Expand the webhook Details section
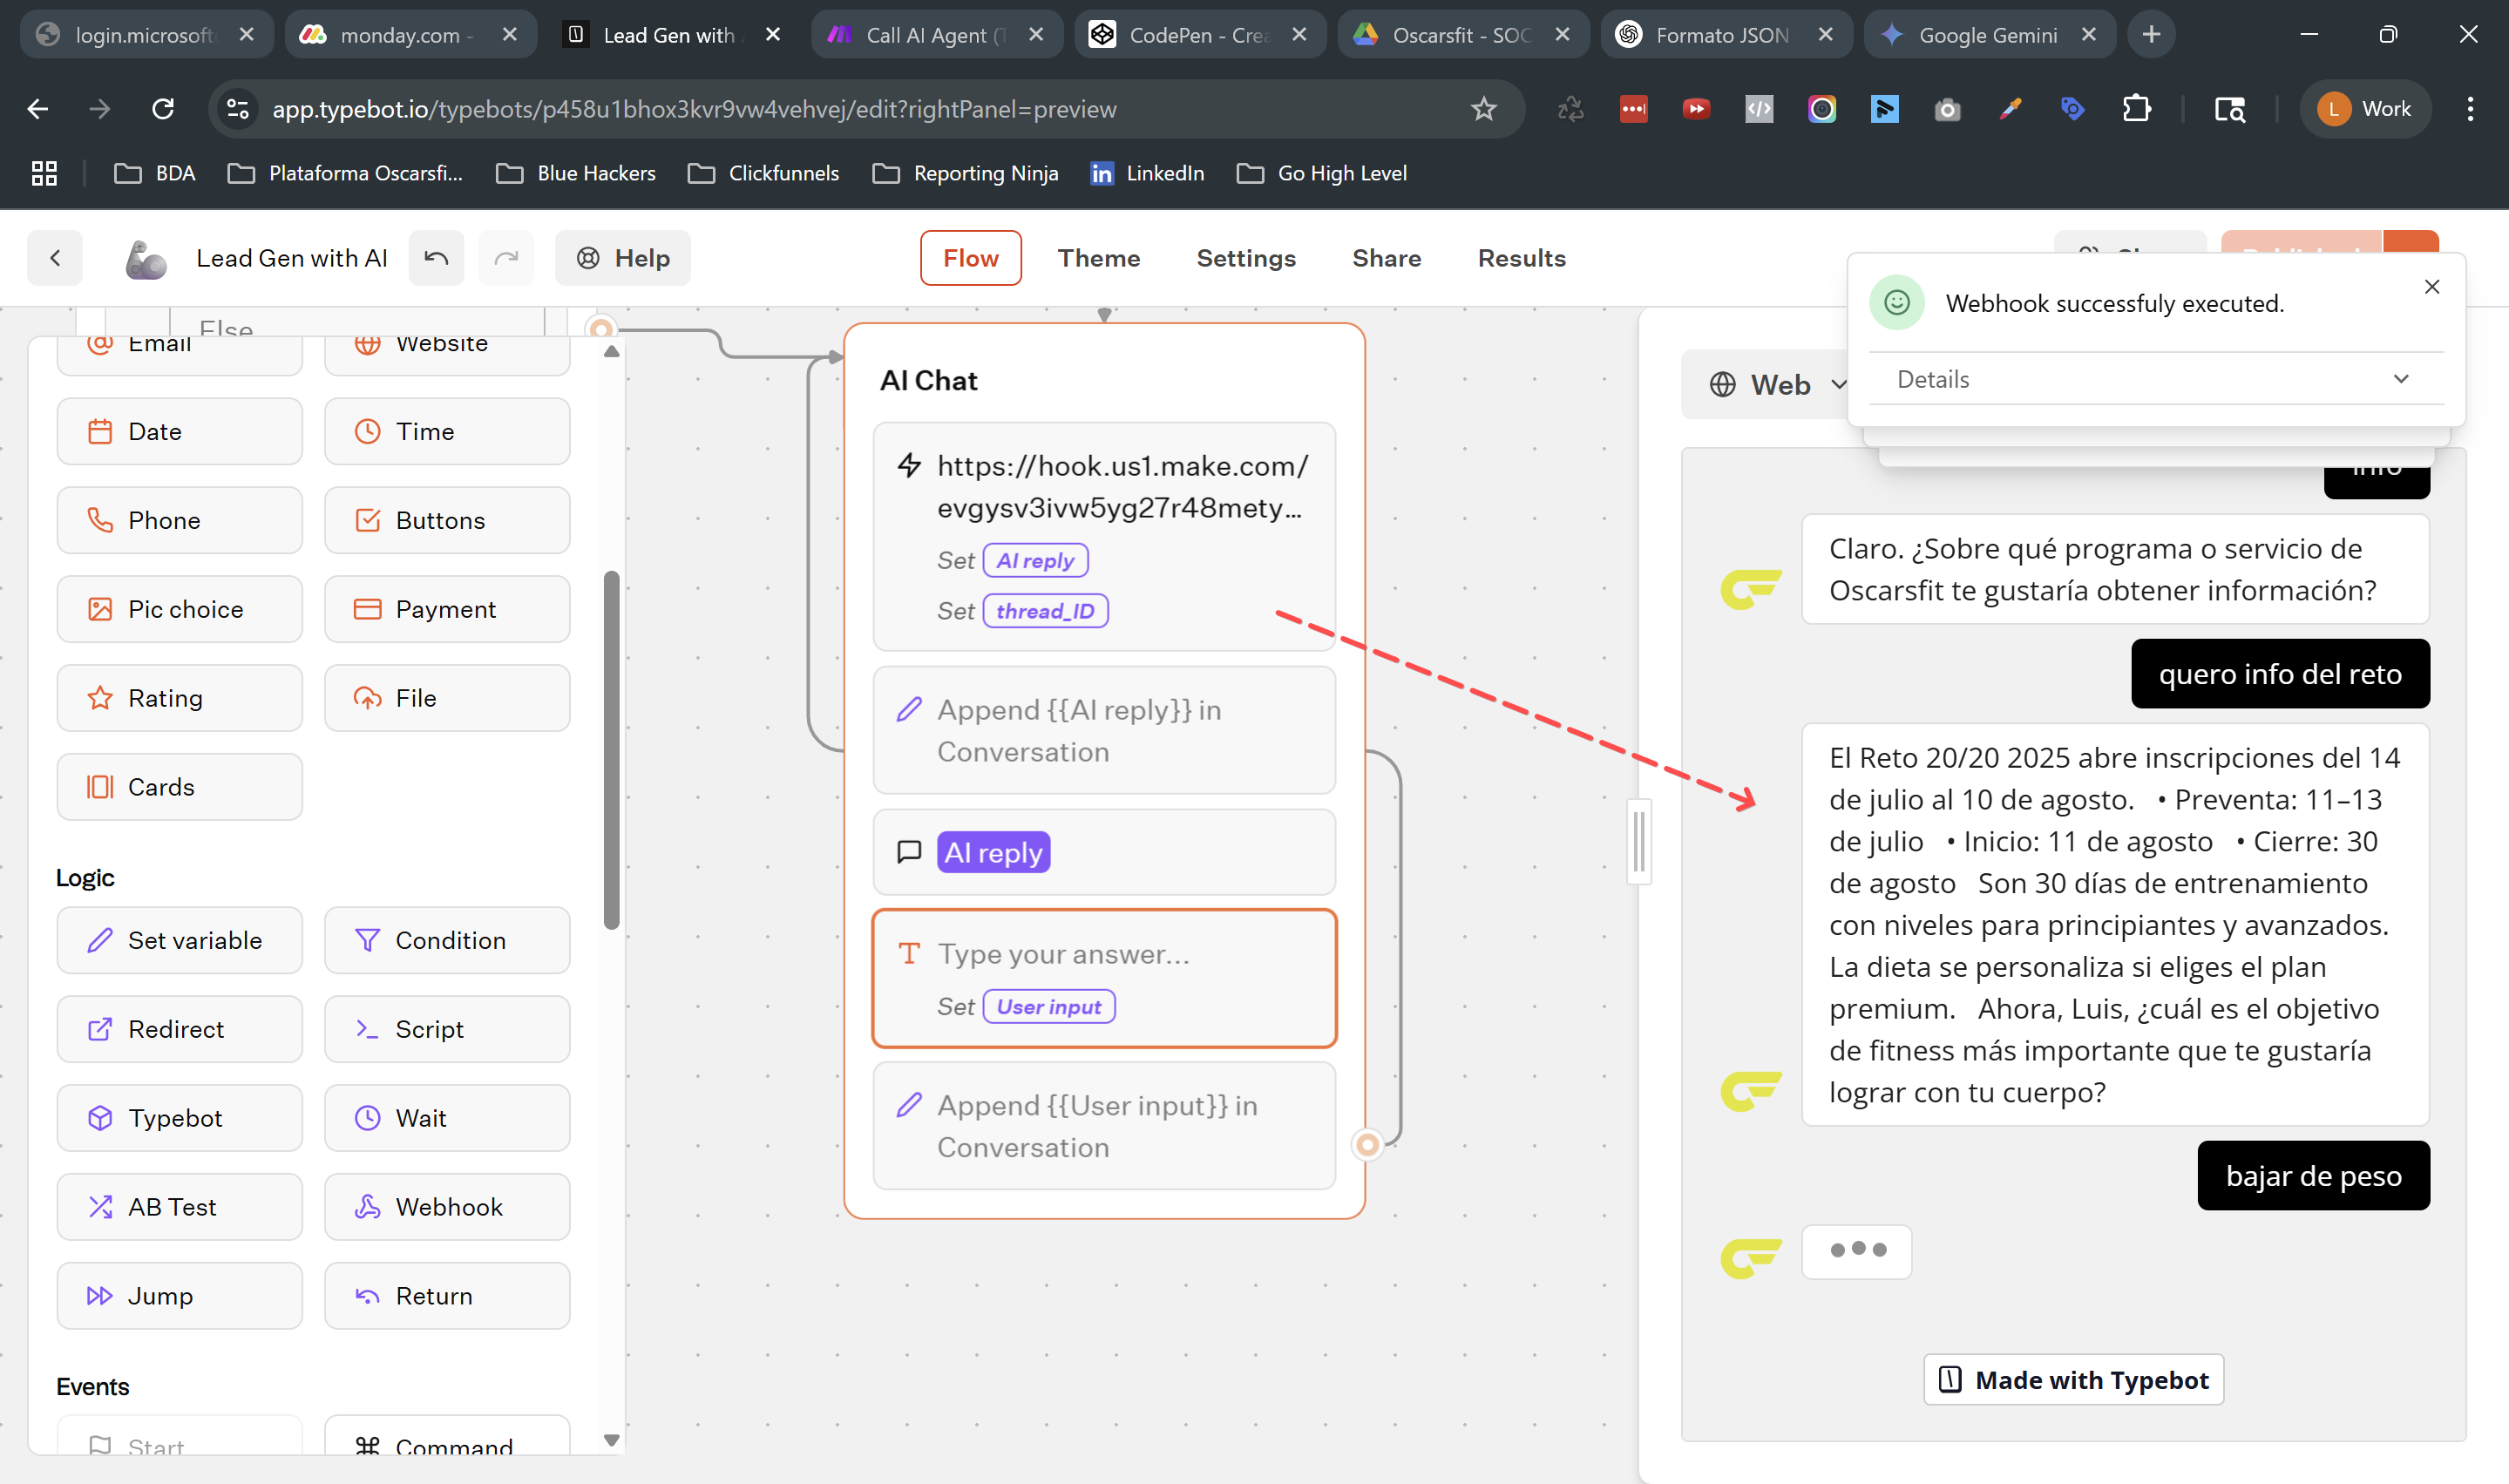Image resolution: width=2509 pixels, height=1484 pixels. click(x=2155, y=379)
